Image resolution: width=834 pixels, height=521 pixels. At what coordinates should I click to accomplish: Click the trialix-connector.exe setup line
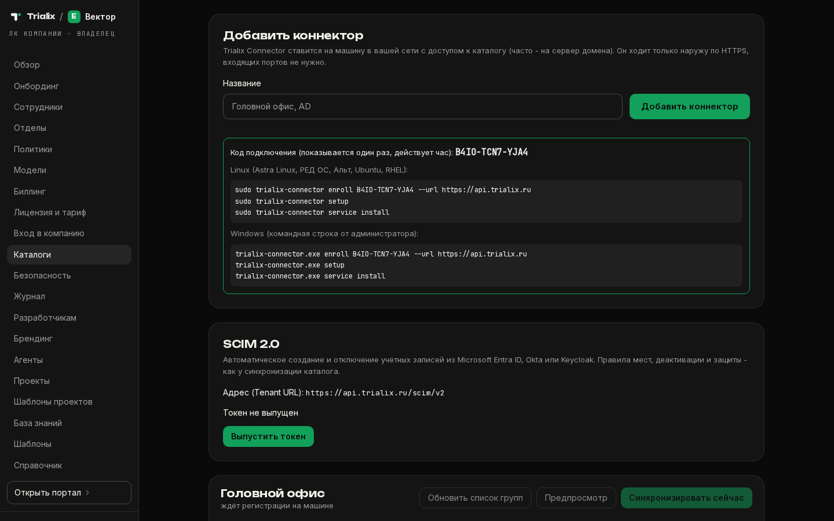[x=290, y=265]
